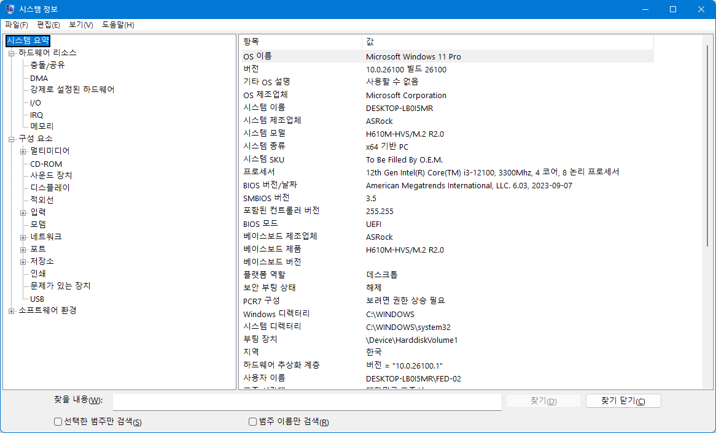Click the 포함된 컨트롤러 버전 row
Screen dimensions: 716x433
coord(448,211)
